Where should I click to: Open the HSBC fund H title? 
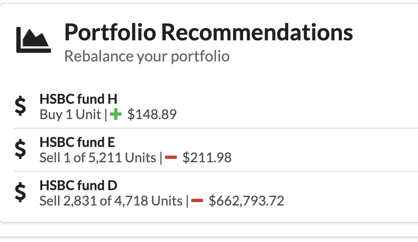[x=78, y=99]
